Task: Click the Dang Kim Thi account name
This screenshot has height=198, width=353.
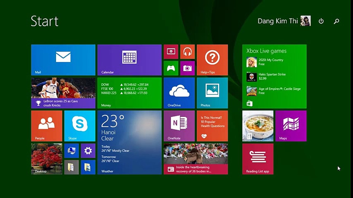Action: click(x=278, y=21)
